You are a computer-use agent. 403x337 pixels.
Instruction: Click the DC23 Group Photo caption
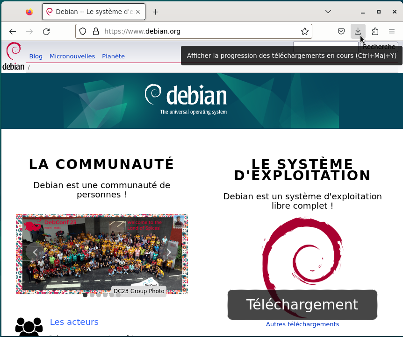tap(139, 291)
